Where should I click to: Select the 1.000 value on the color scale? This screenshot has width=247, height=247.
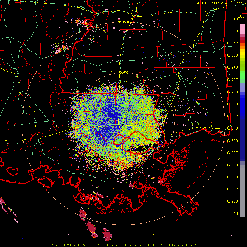[x=232, y=31]
